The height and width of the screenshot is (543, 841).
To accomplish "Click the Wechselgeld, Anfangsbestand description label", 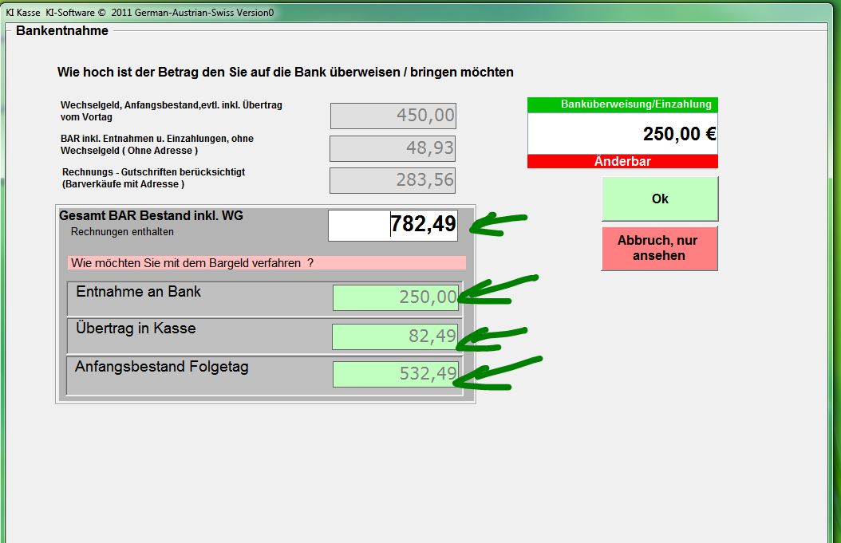I will pyautogui.click(x=171, y=110).
